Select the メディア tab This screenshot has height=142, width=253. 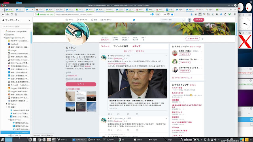click(136, 46)
